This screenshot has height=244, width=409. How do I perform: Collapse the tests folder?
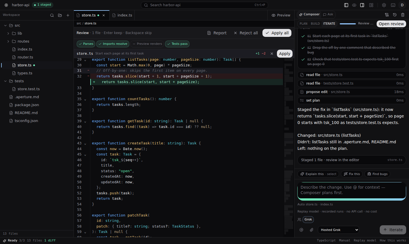(5, 81)
